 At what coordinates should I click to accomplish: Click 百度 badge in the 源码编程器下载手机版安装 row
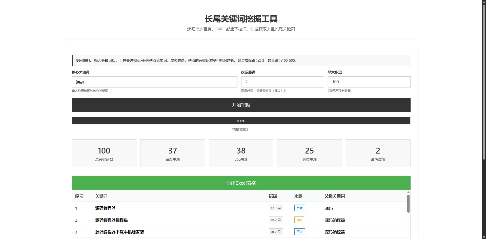(x=300, y=232)
